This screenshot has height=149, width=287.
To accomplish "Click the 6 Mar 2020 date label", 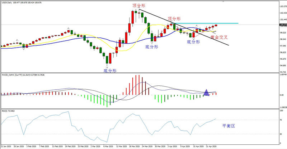I will click(108, 146).
